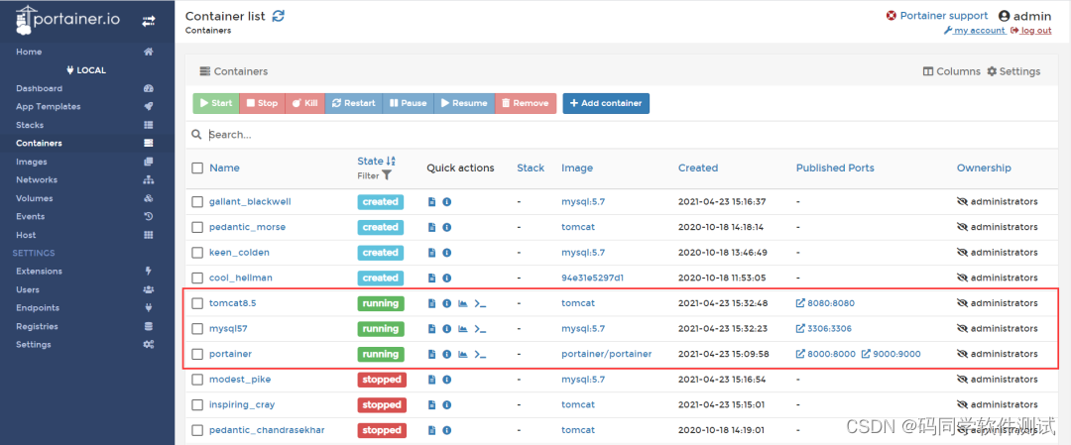Open stats icon for tomcat8.5
The height and width of the screenshot is (445, 1071).
pyautogui.click(x=462, y=303)
